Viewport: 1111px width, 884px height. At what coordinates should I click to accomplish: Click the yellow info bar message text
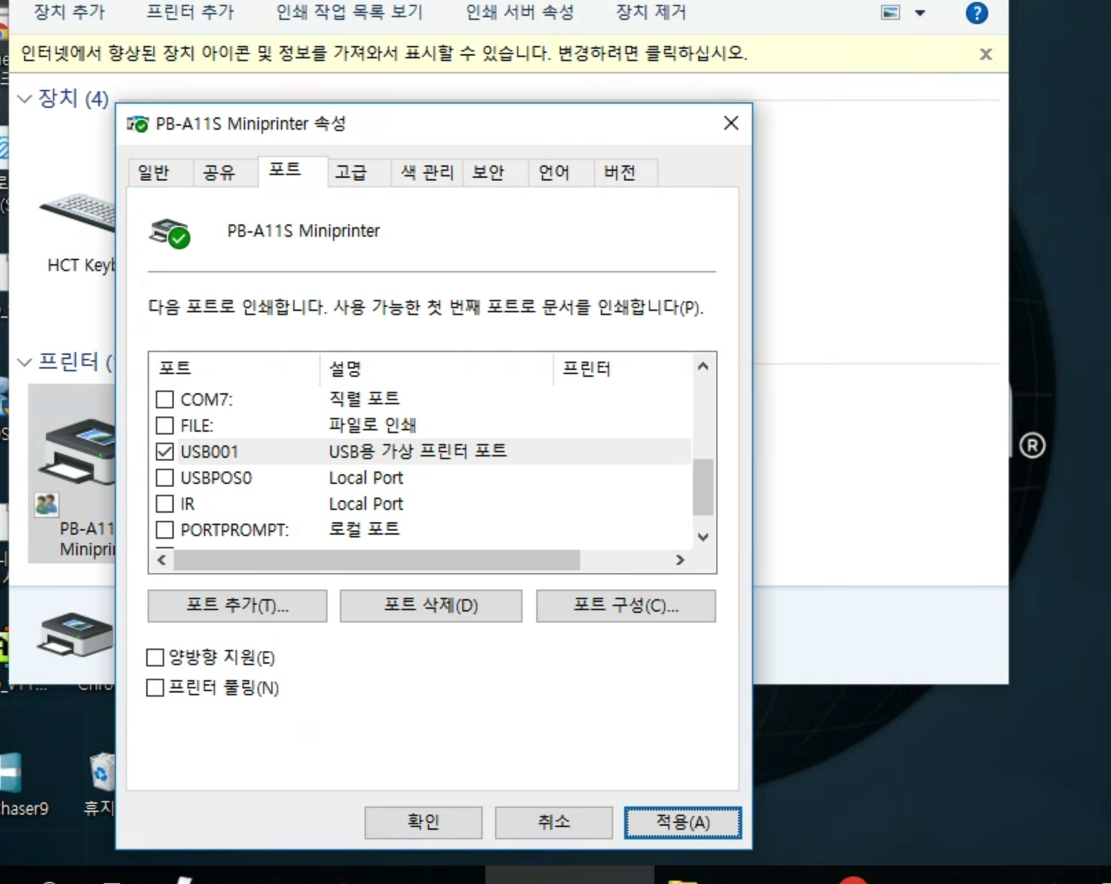[x=384, y=54]
